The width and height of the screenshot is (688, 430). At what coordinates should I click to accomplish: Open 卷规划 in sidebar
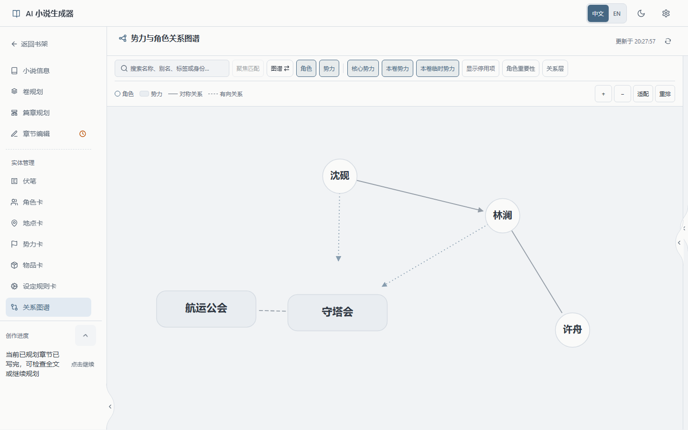[48, 92]
